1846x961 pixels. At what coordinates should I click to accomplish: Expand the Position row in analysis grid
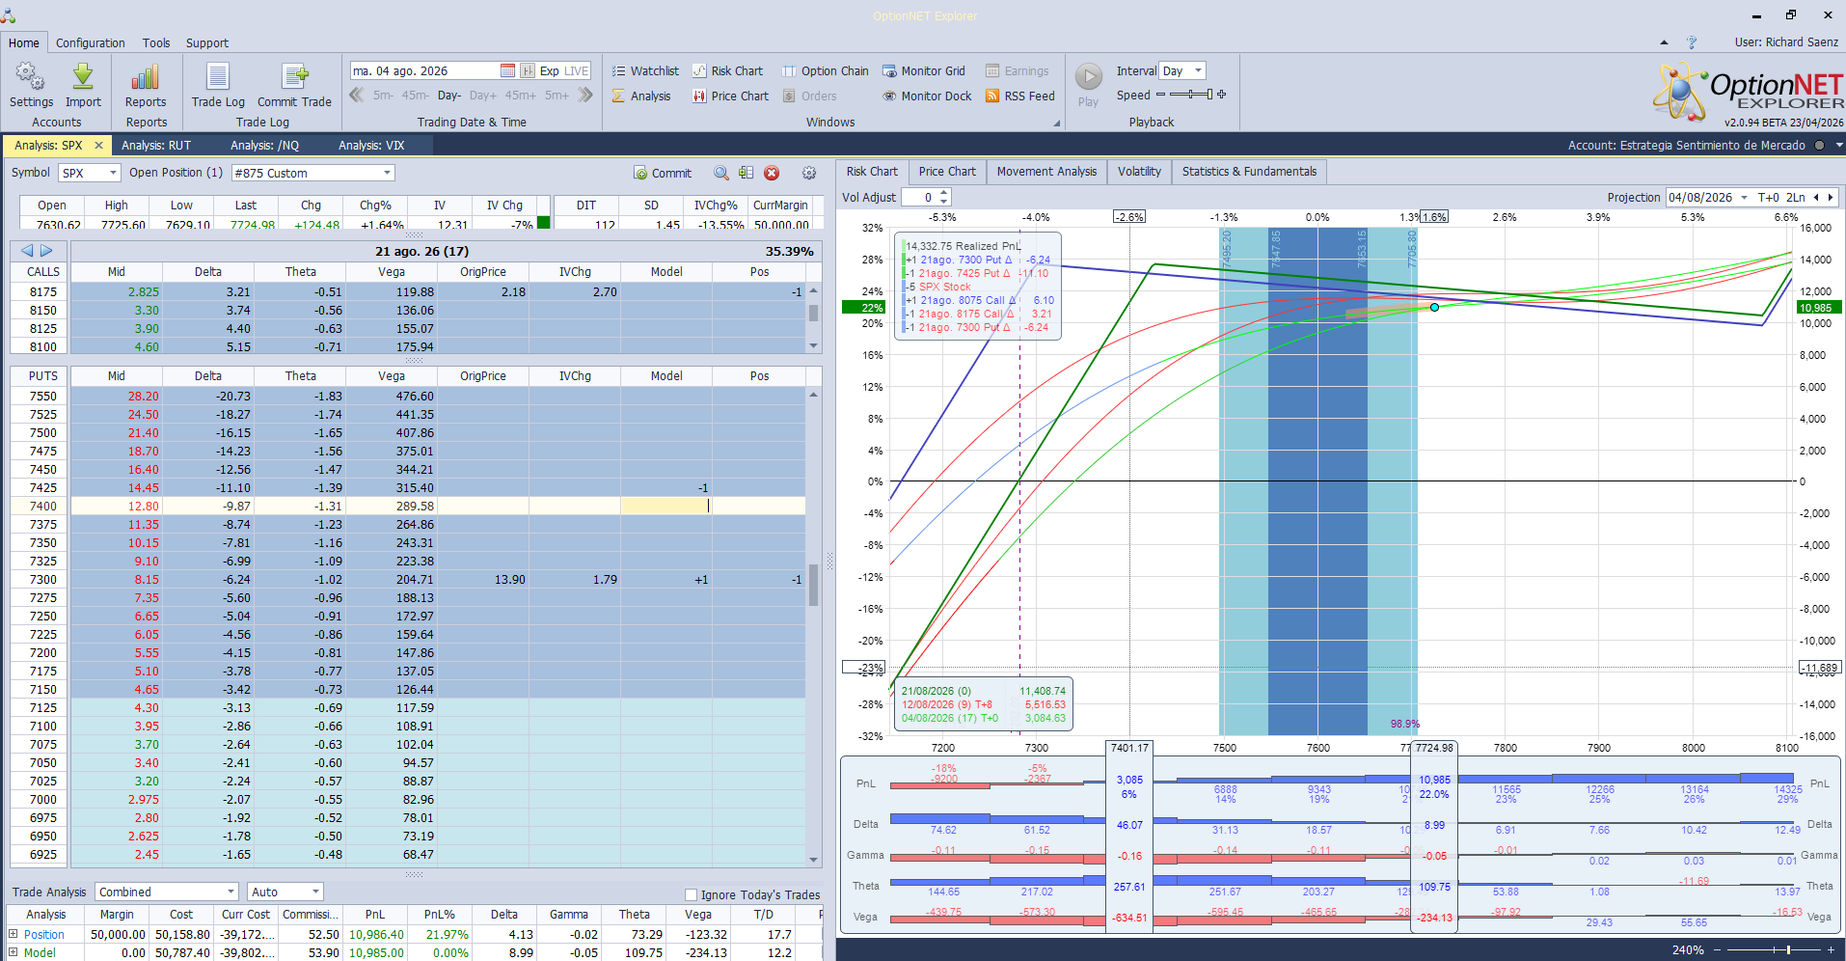pyautogui.click(x=14, y=934)
